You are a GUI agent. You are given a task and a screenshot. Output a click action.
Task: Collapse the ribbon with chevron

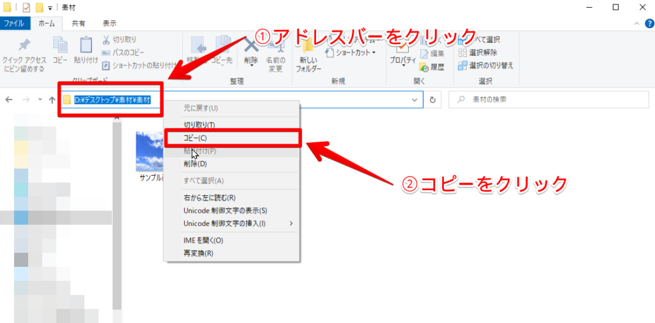coord(636,24)
